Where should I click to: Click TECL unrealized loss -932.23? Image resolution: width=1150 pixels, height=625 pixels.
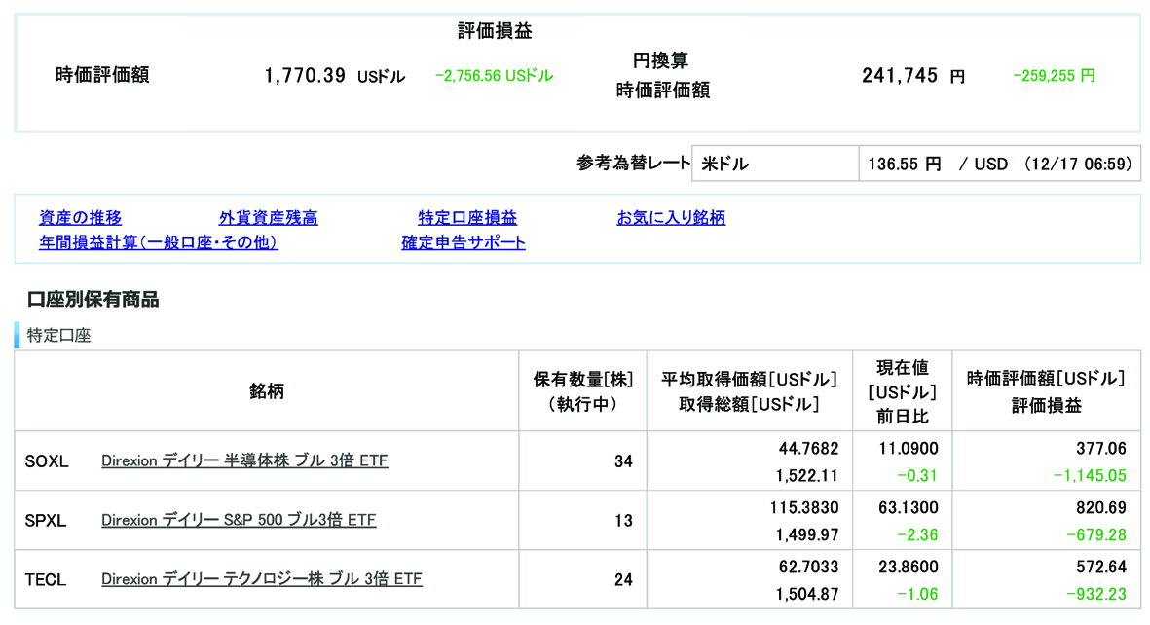point(1096,594)
